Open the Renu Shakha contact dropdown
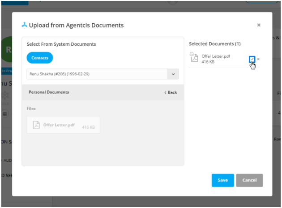This screenshot has height=208, width=282. [x=103, y=74]
